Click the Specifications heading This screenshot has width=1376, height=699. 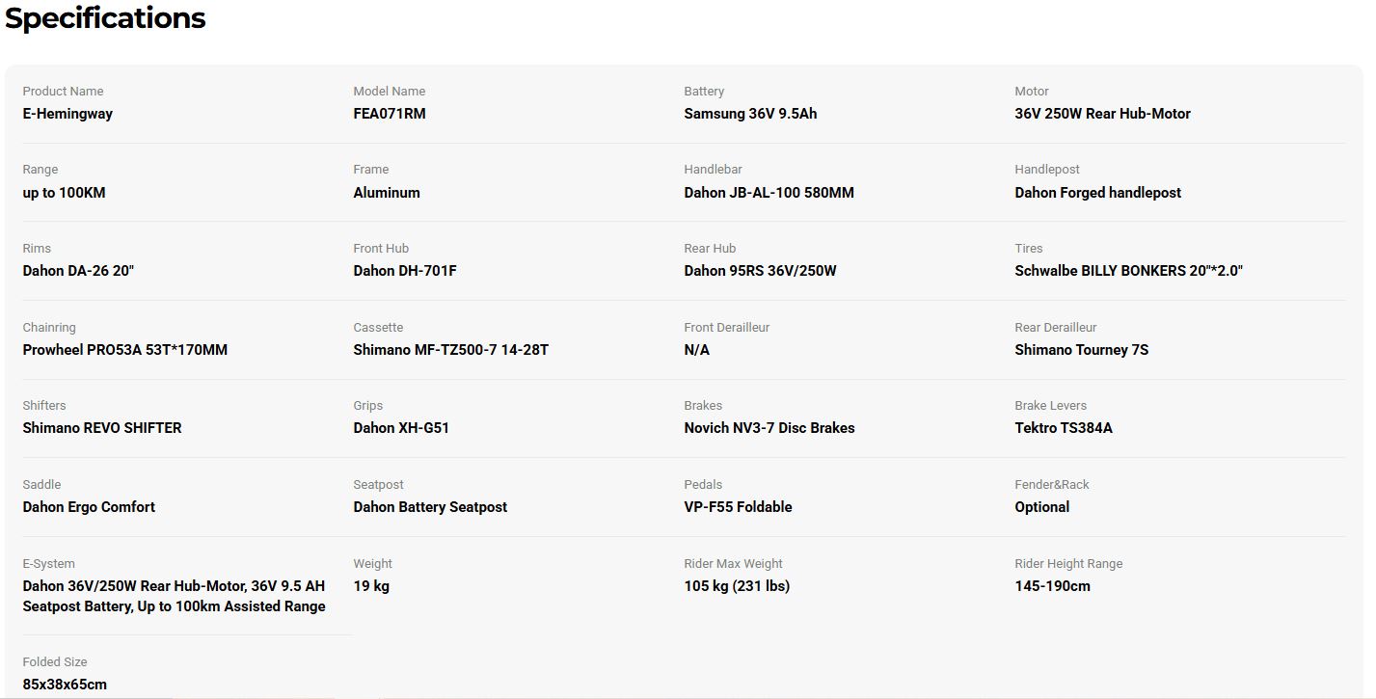(x=105, y=18)
